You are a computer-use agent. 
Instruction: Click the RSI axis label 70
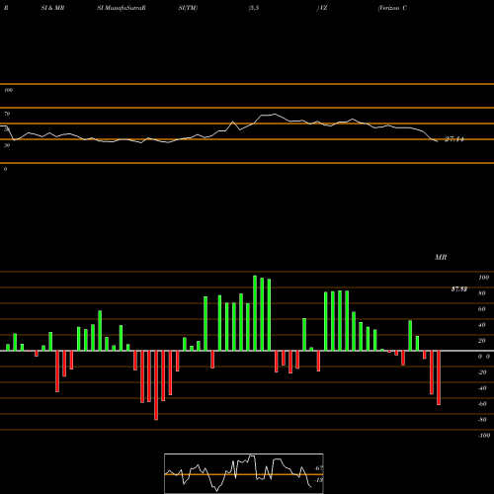coord(7,114)
